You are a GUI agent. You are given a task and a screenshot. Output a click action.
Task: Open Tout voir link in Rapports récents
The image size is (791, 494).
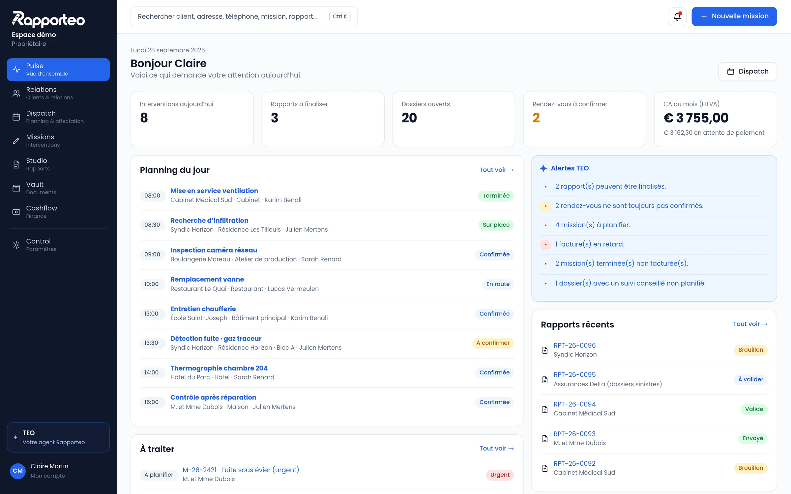[x=750, y=324]
